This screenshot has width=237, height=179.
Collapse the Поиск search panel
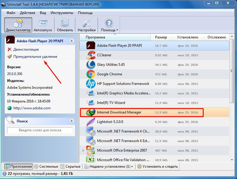pos(71,121)
